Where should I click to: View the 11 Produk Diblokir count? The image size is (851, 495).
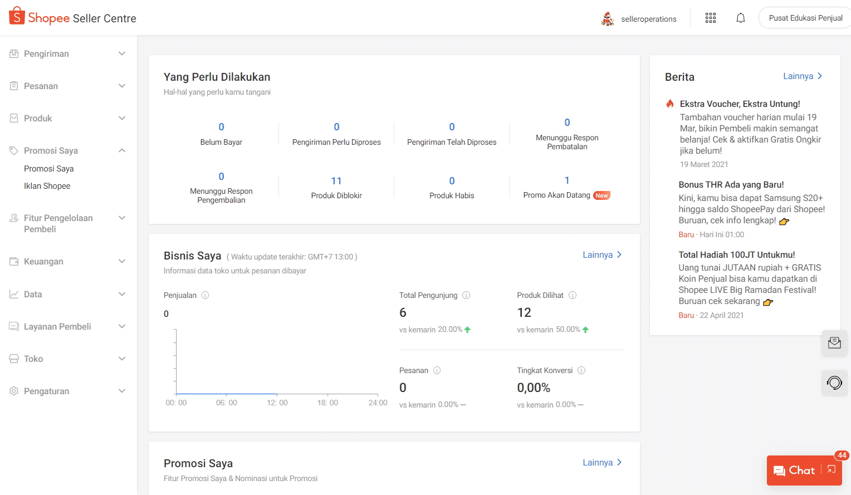336,181
